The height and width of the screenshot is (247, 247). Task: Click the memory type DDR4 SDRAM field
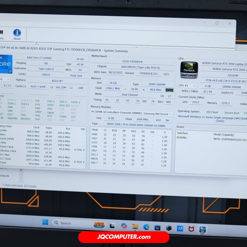point(157,85)
